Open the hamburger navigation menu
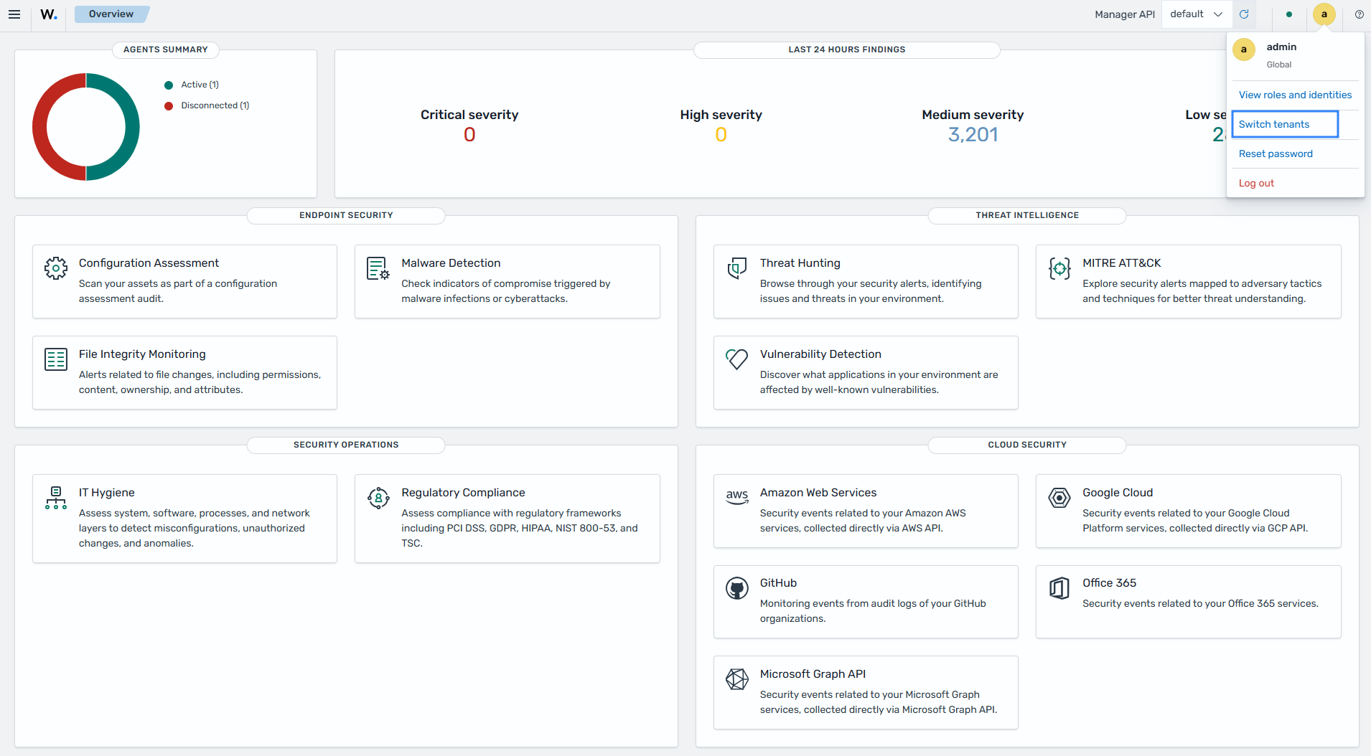Screen dimensions: 1371x756 pyautogui.click(x=14, y=14)
